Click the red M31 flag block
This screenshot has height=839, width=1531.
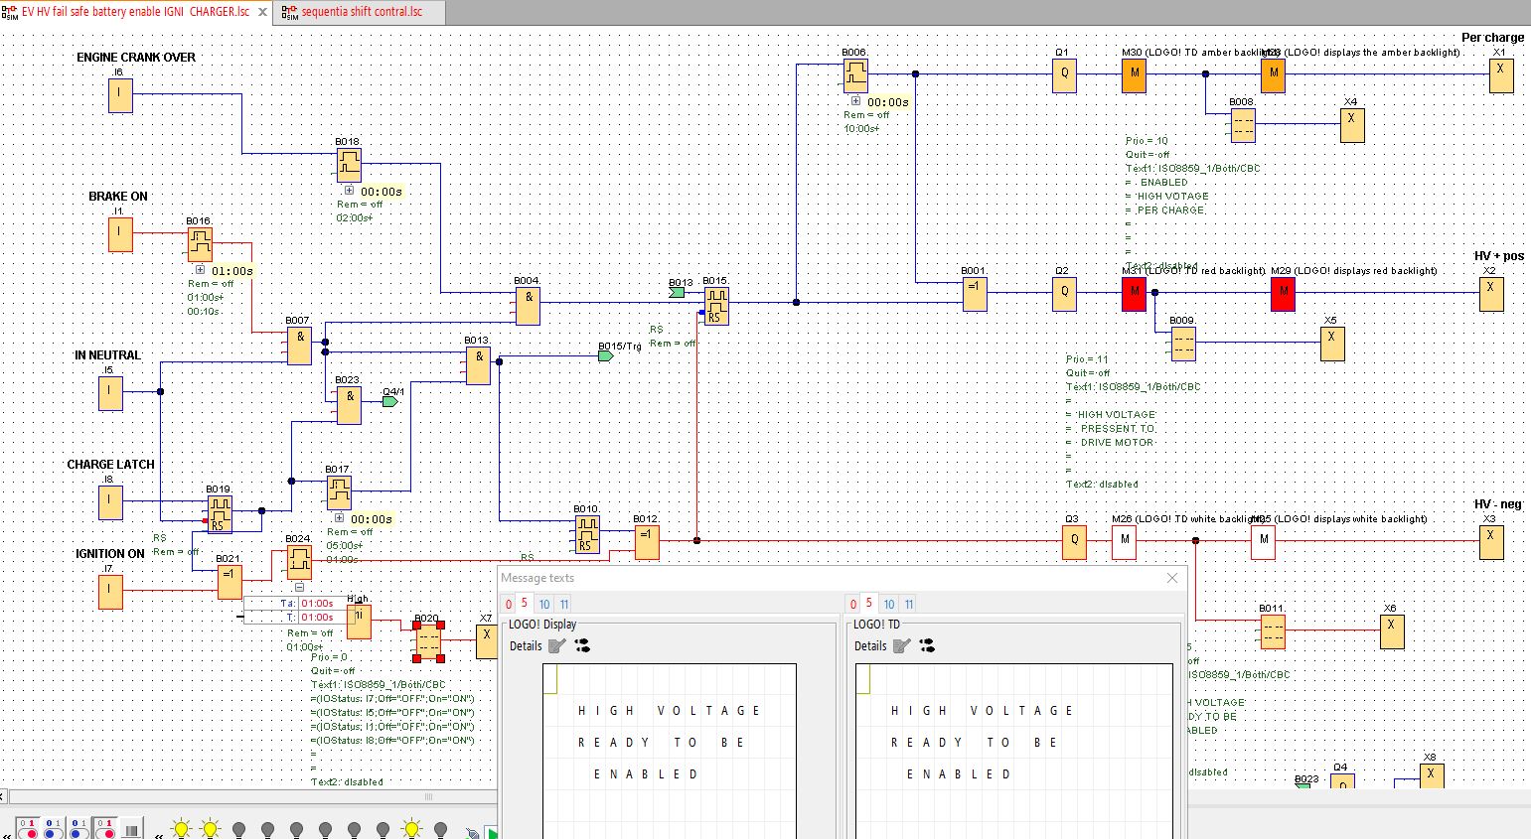coord(1134,294)
